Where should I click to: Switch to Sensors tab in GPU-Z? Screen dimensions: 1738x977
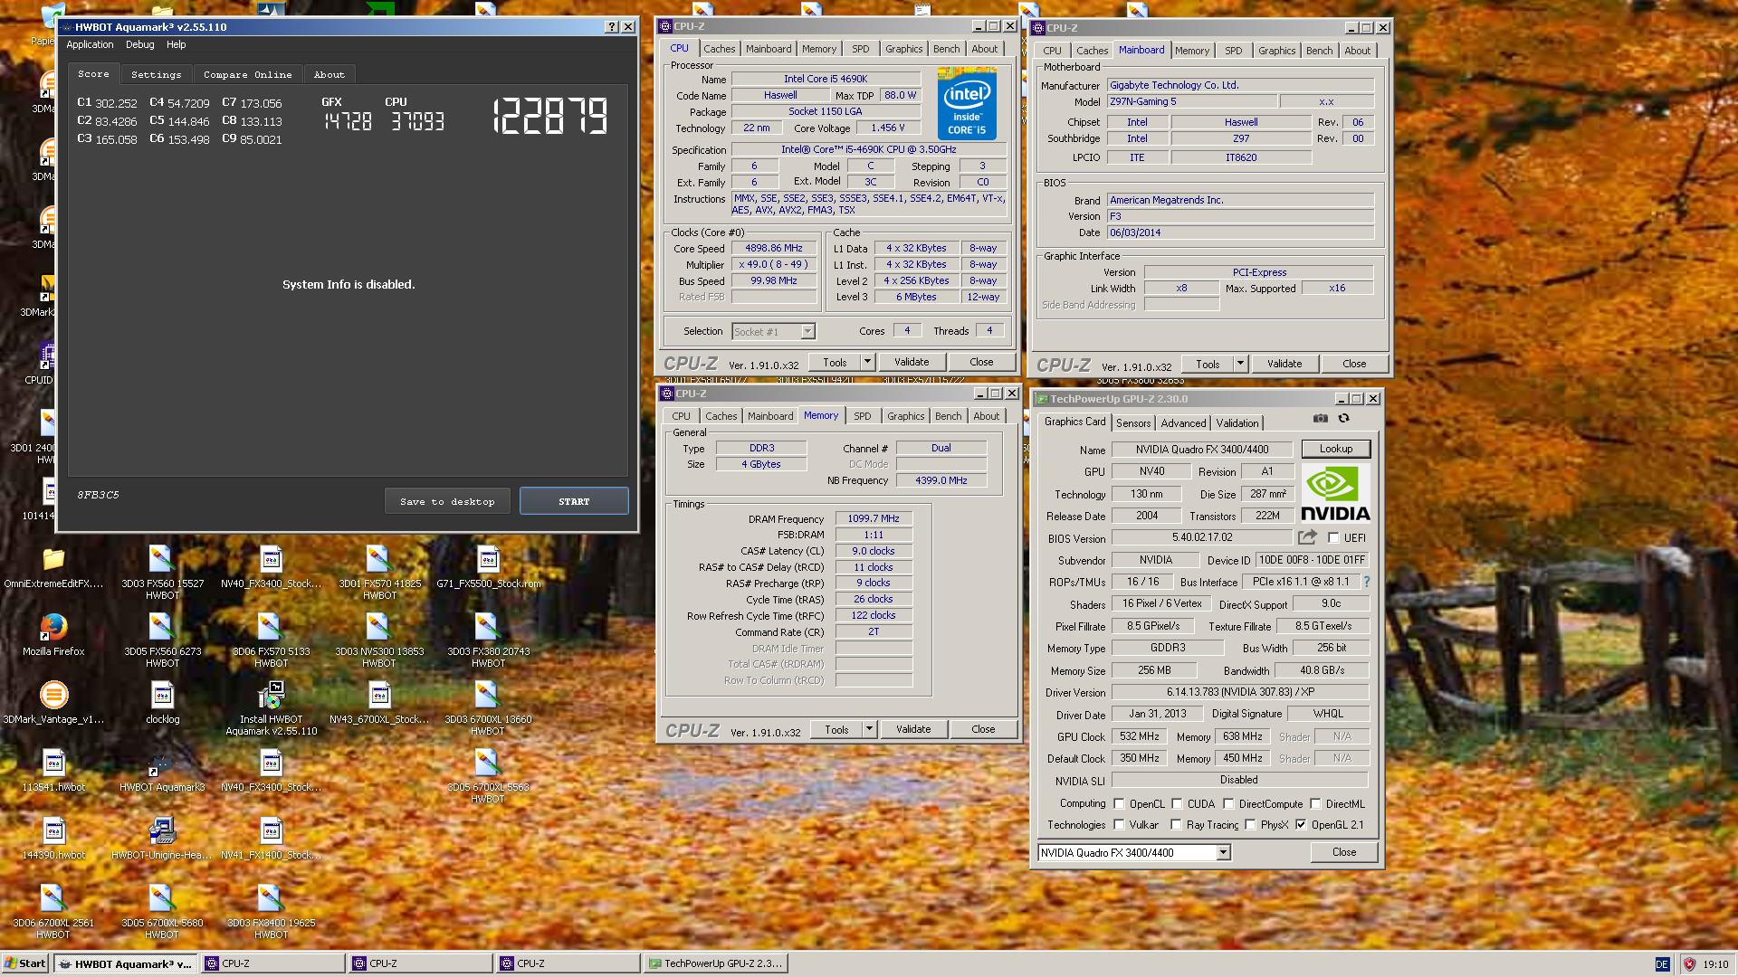click(x=1132, y=422)
